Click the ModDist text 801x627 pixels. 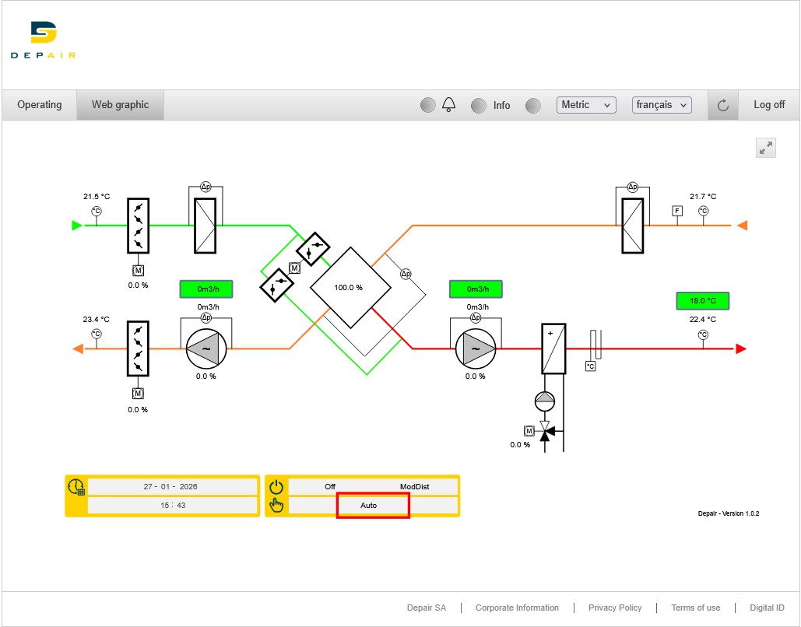click(x=414, y=487)
